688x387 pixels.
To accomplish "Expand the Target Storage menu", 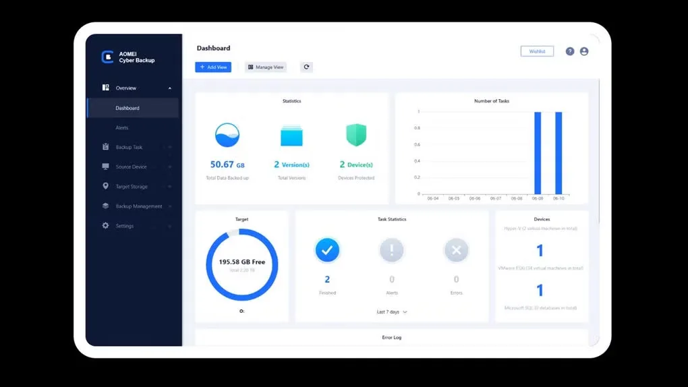I will click(170, 187).
